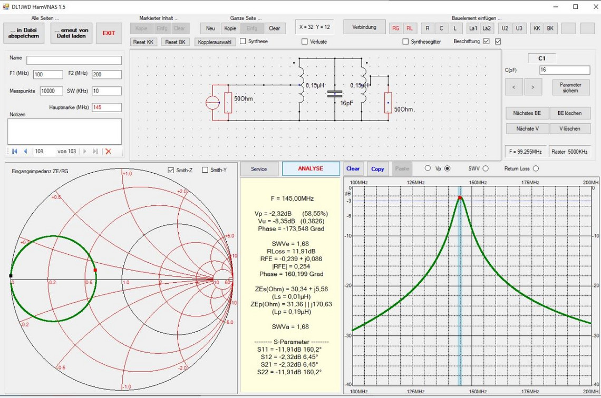Click the Reset KK button

pos(143,42)
